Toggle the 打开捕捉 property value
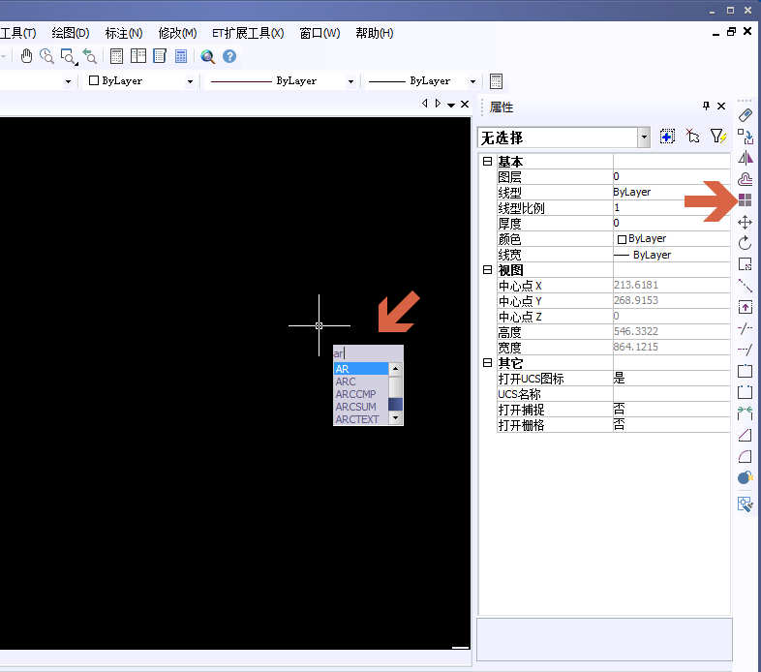This screenshot has height=672, width=761. [x=671, y=410]
